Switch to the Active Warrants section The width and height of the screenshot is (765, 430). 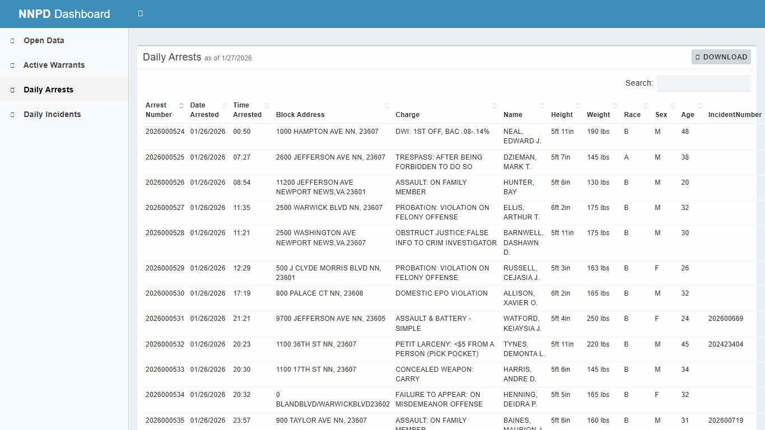pos(54,65)
